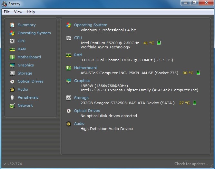Click the RAM stick icon in sidebar
Image resolution: width=215 pixels, height=169 pixels.
click(x=12, y=49)
